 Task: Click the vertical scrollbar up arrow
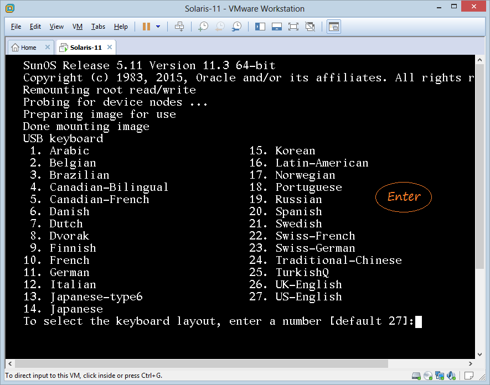pos(479,59)
